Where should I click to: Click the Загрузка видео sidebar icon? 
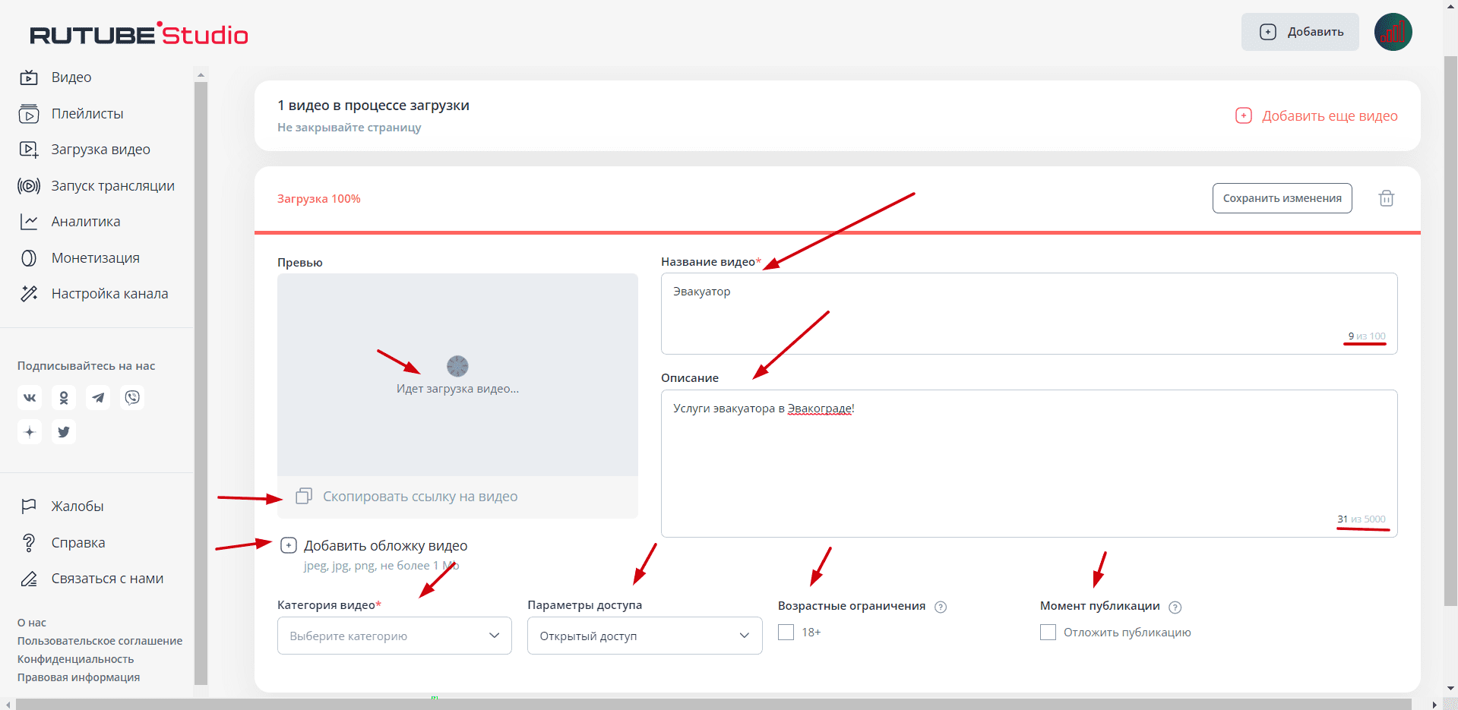coord(29,150)
